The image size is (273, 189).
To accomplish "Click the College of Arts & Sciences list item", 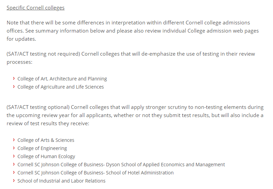I will click(x=46, y=140).
